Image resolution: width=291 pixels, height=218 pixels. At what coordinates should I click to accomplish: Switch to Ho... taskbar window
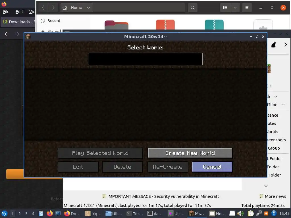tap(217, 213)
